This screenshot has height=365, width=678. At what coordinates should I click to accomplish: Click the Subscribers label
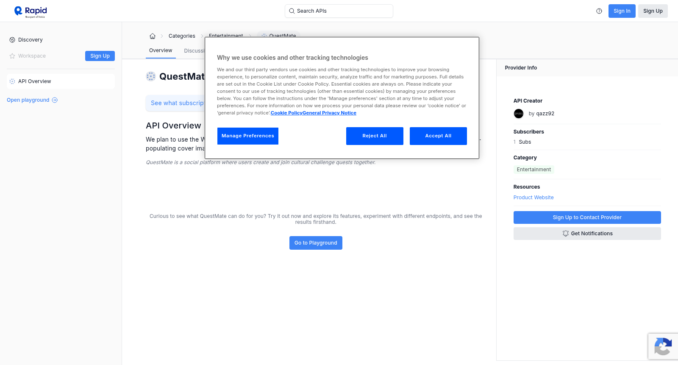(529, 132)
